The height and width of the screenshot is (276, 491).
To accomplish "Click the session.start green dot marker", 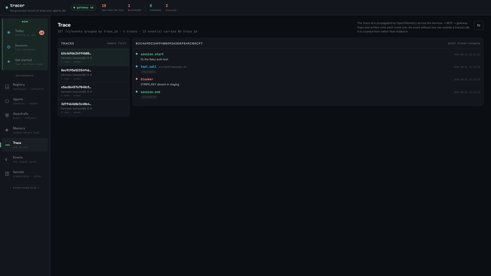I will point(136,54).
